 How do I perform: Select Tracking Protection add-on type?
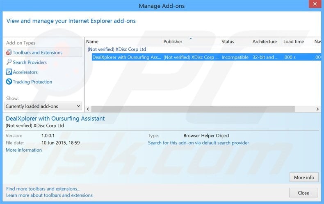[32, 82]
